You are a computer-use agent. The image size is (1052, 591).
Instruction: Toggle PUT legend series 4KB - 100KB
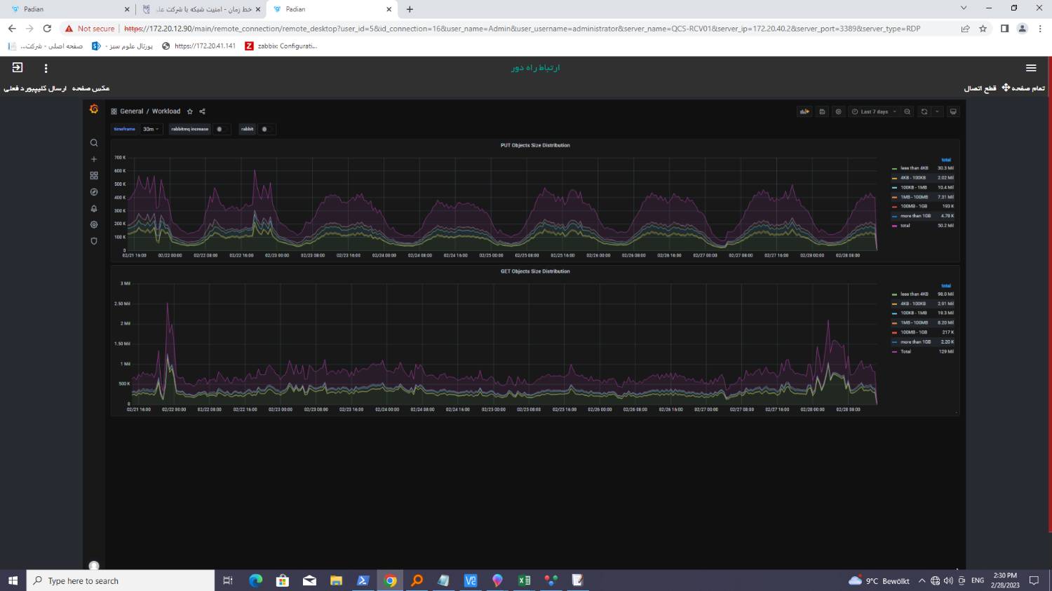(x=913, y=178)
